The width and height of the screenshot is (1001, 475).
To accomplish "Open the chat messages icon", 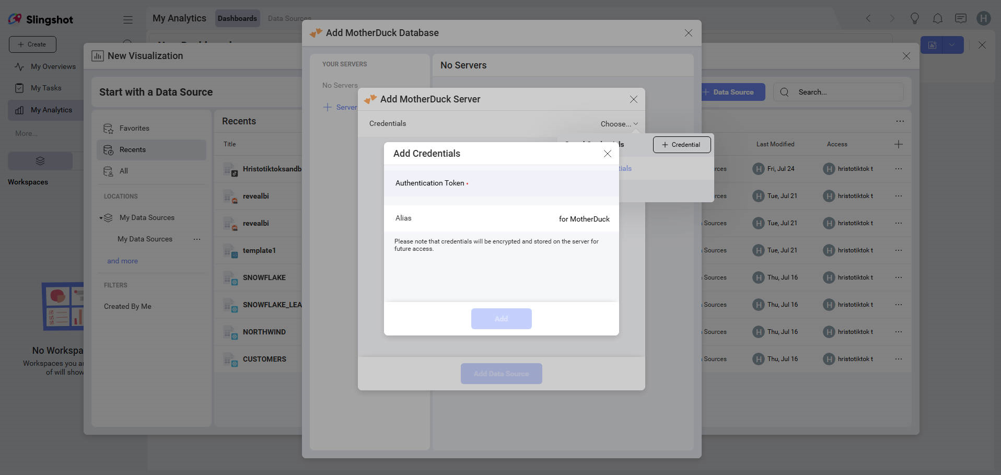I will pos(961,18).
